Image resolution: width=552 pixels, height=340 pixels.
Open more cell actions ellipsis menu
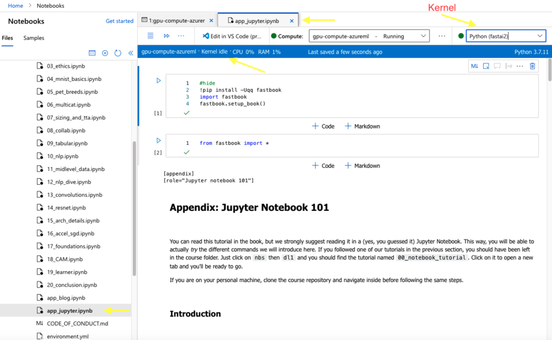click(x=520, y=66)
